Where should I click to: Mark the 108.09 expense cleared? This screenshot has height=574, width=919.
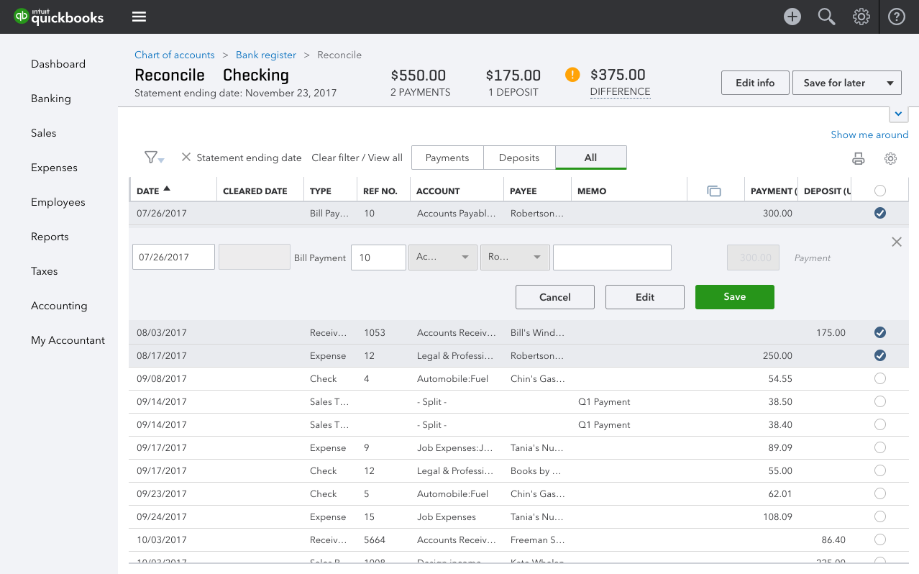(880, 516)
